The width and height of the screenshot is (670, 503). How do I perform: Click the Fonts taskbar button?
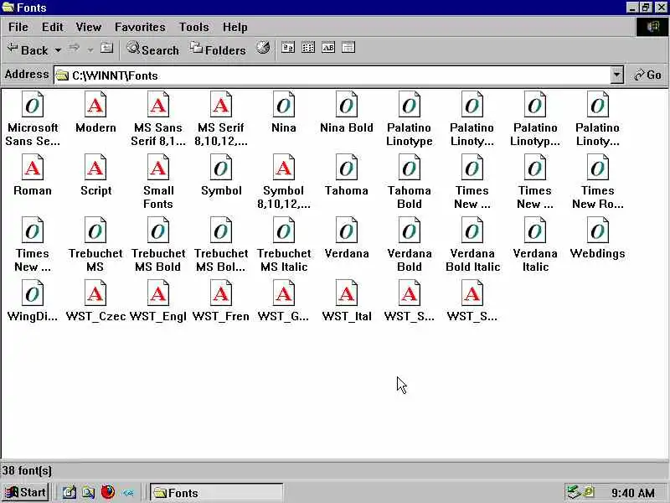(217, 493)
